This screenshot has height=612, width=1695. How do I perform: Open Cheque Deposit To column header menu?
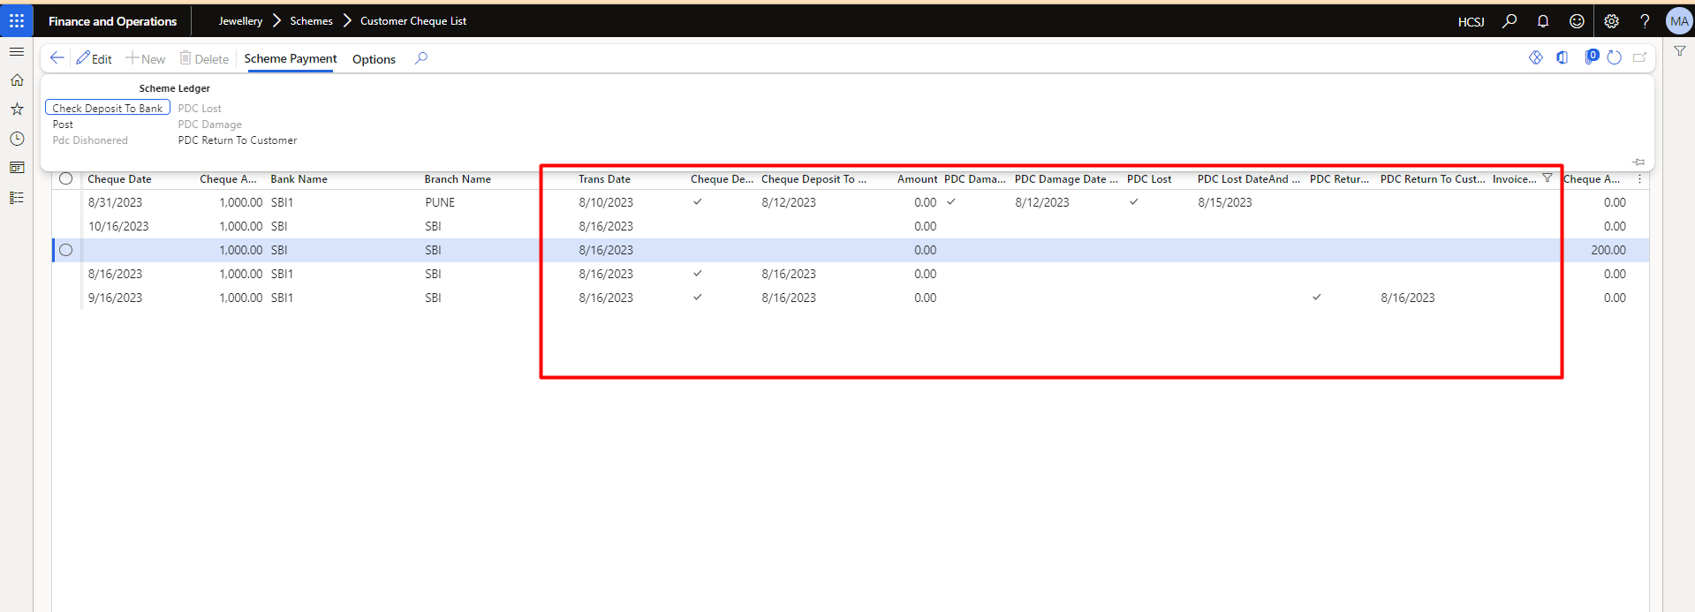[x=813, y=179]
